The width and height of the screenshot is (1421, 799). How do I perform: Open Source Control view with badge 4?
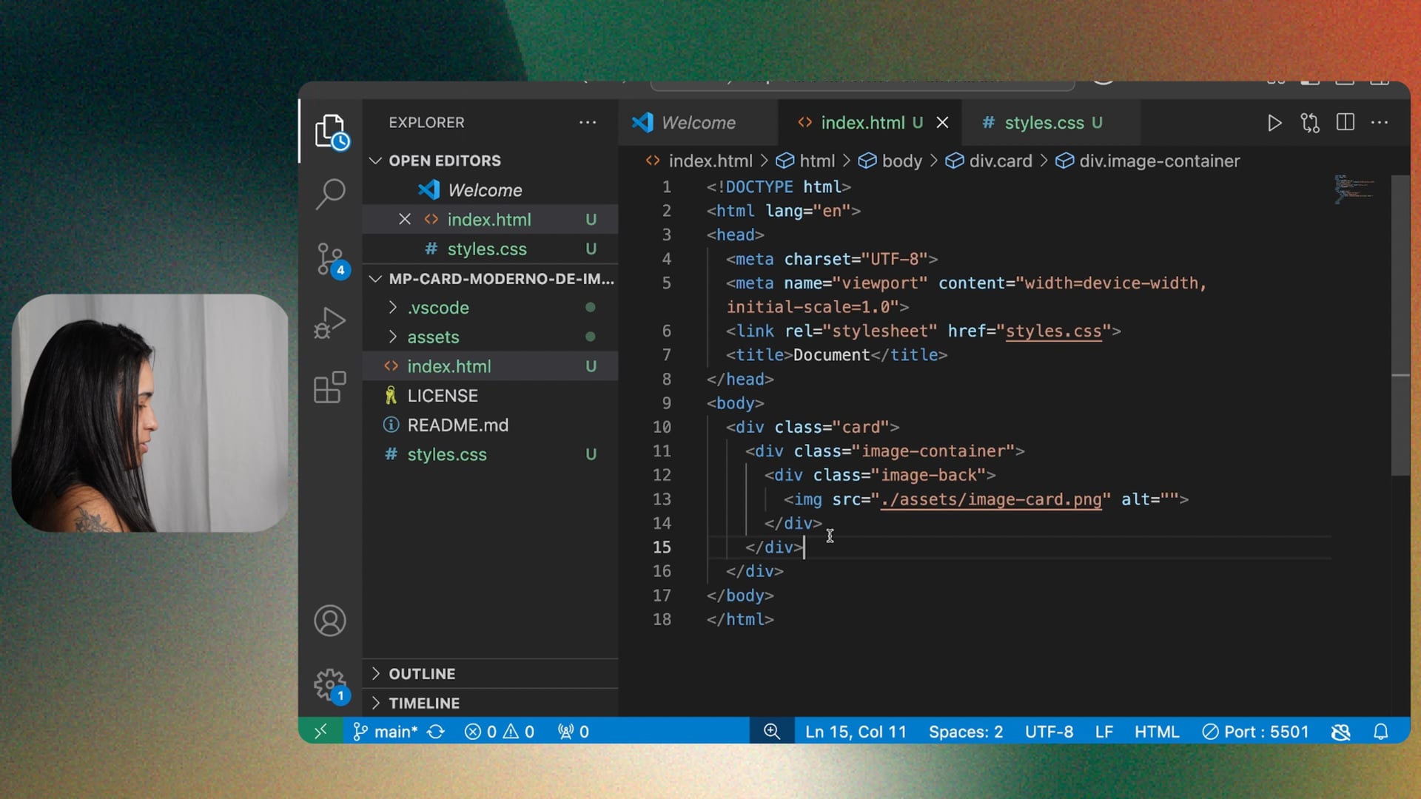point(330,259)
